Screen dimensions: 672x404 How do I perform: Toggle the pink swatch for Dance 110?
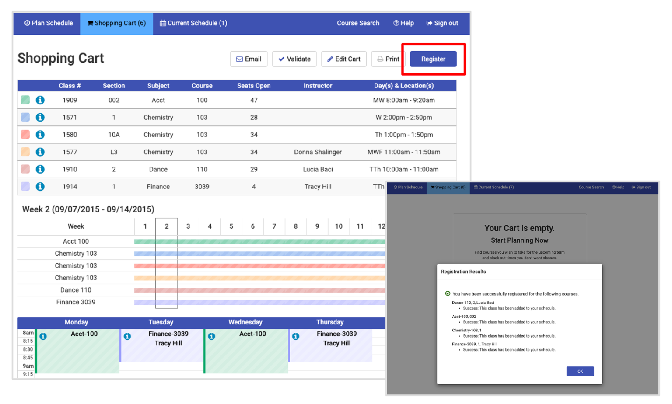pos(25,169)
